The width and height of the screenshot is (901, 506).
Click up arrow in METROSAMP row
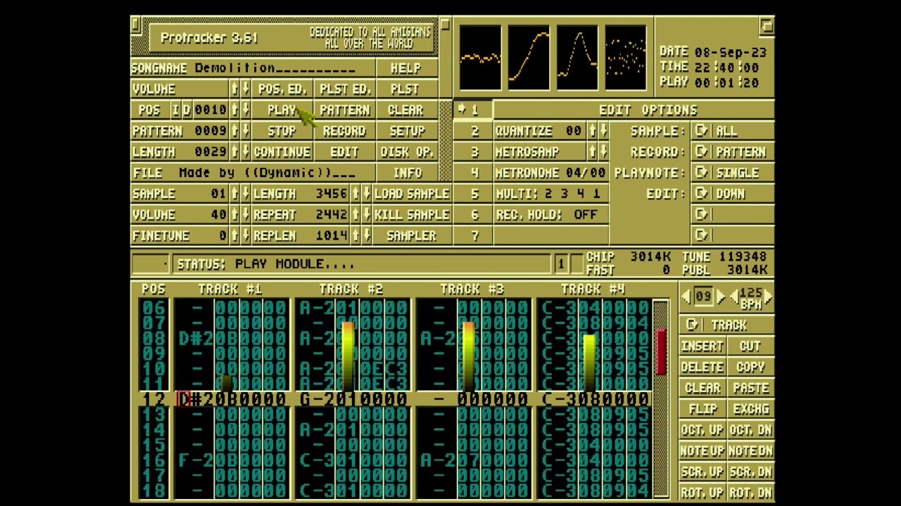click(x=592, y=152)
